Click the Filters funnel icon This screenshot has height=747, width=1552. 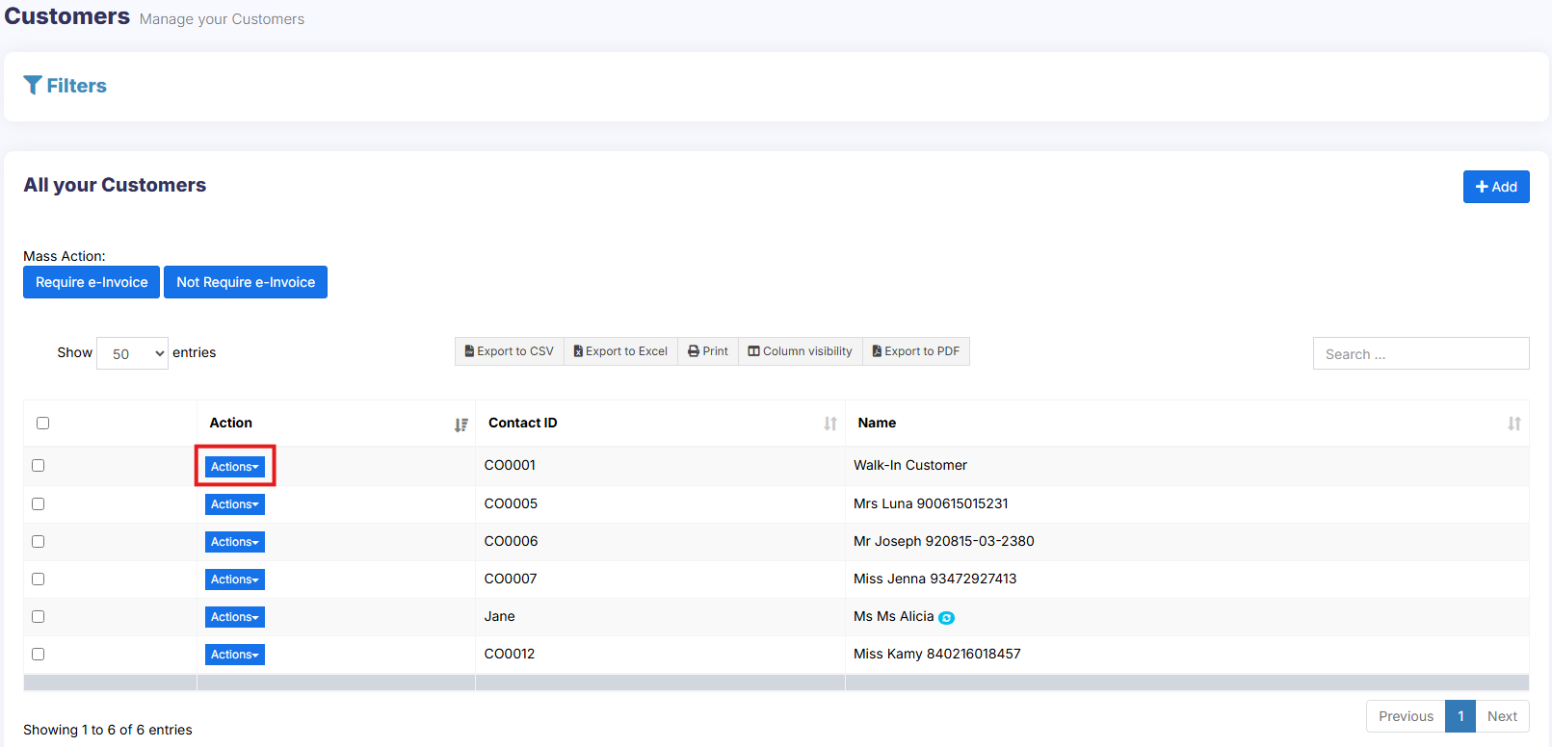click(33, 86)
